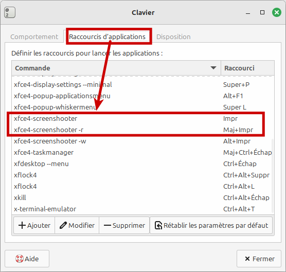This screenshot has width=286, height=272.
Task: Sort by the Commande column header
Action: pos(116,68)
